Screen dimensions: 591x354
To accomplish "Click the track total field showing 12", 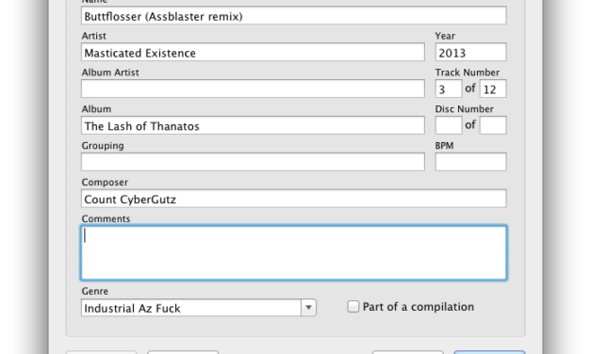I will 493,88.
